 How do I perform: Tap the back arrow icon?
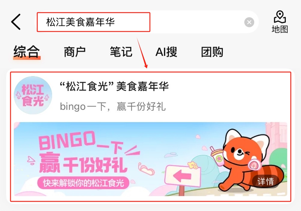tap(16, 22)
